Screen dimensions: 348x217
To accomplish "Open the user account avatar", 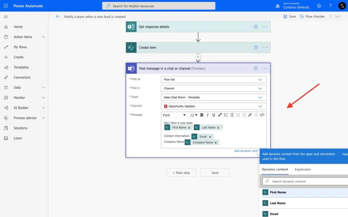I will click(x=342, y=6).
